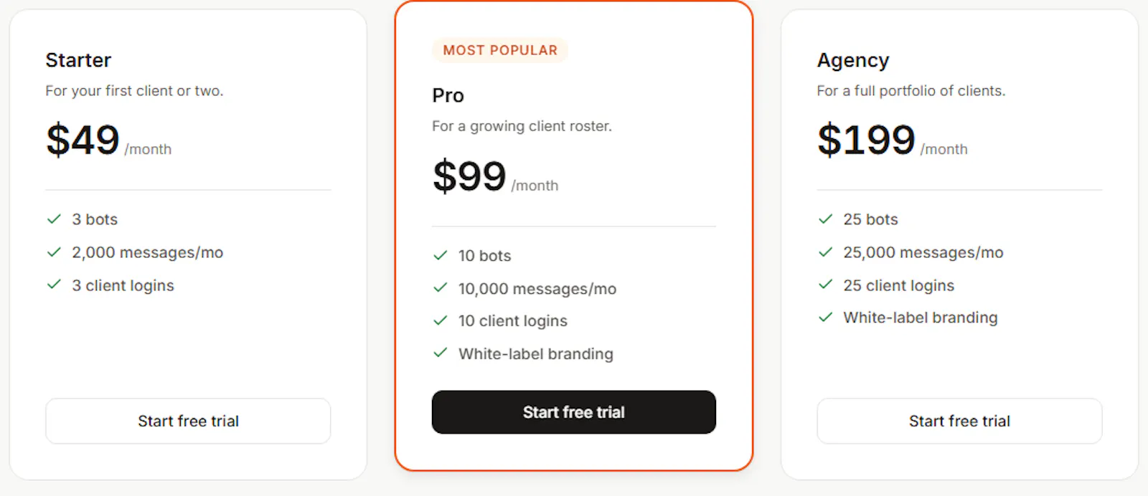Select the Starter plan title

(78, 60)
